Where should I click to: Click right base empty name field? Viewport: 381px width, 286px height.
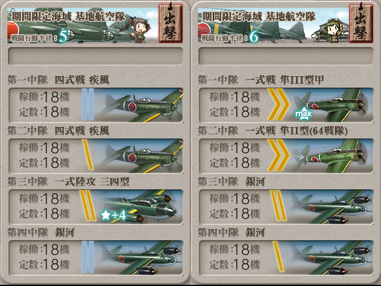pyautogui.click(x=286, y=56)
